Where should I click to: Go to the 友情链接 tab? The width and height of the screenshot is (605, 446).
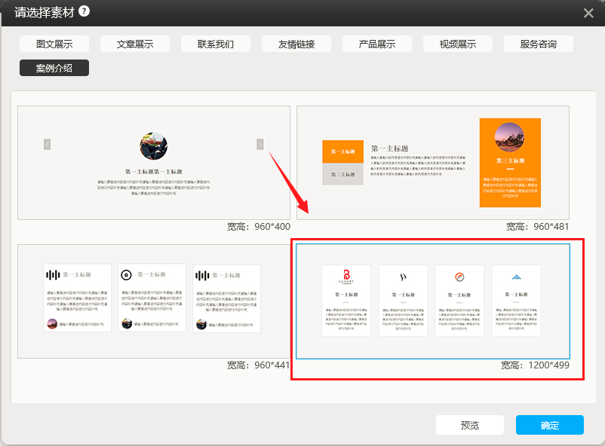(296, 44)
